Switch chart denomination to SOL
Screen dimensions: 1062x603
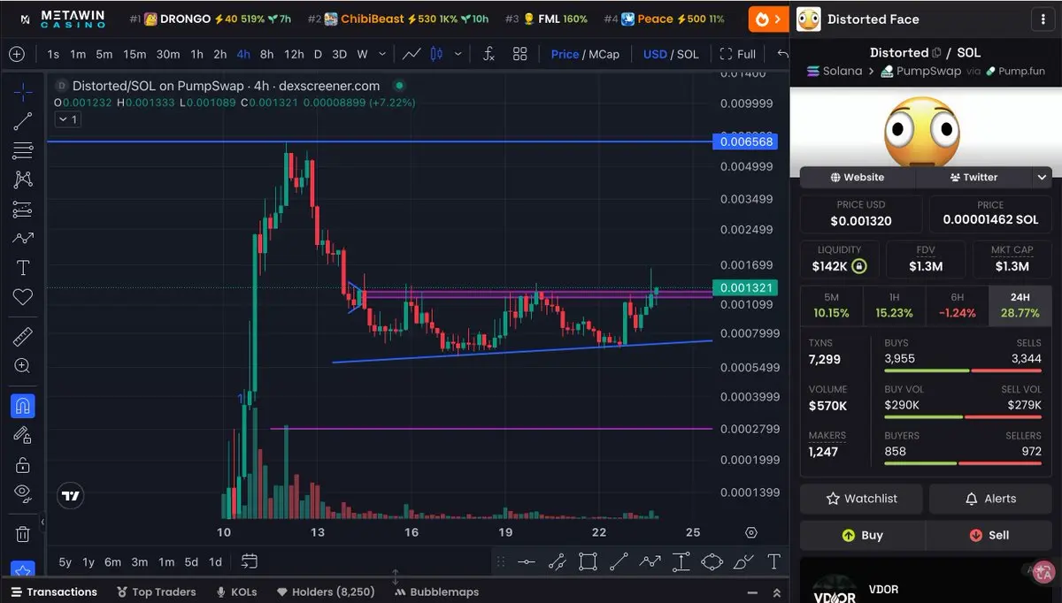[x=688, y=54]
